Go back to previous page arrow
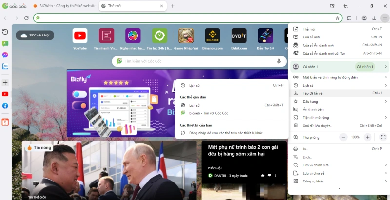 point(6,18)
